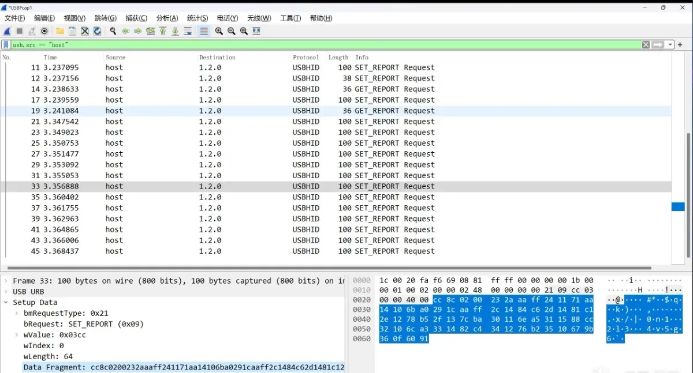Clear the display filter with X icon
The width and height of the screenshot is (693, 373).
[x=646, y=44]
